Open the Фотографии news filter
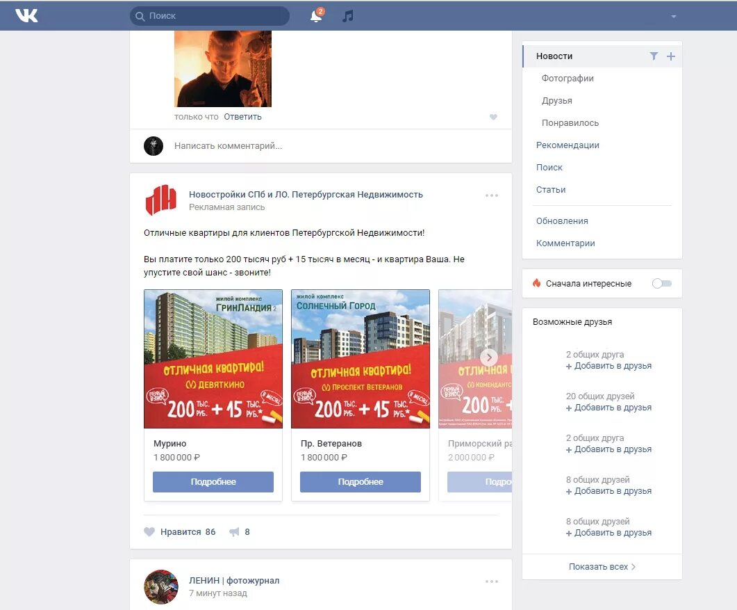The height and width of the screenshot is (610, 737). (x=568, y=78)
